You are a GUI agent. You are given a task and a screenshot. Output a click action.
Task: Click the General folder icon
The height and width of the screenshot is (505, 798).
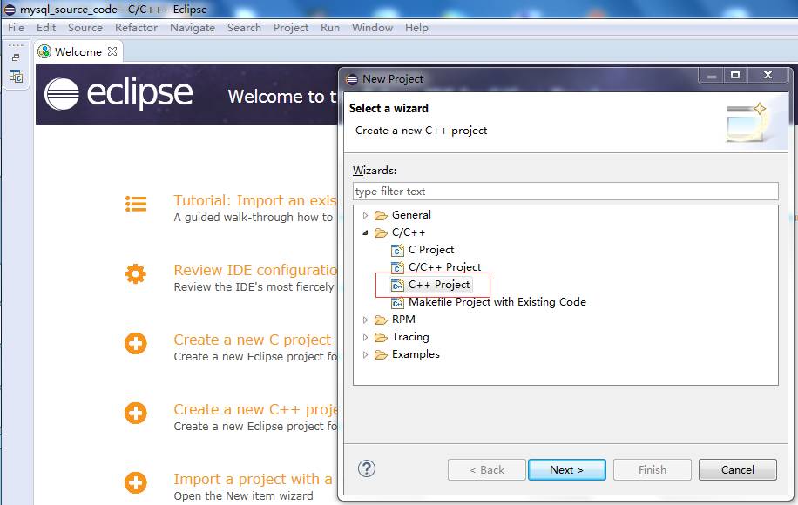click(x=381, y=215)
